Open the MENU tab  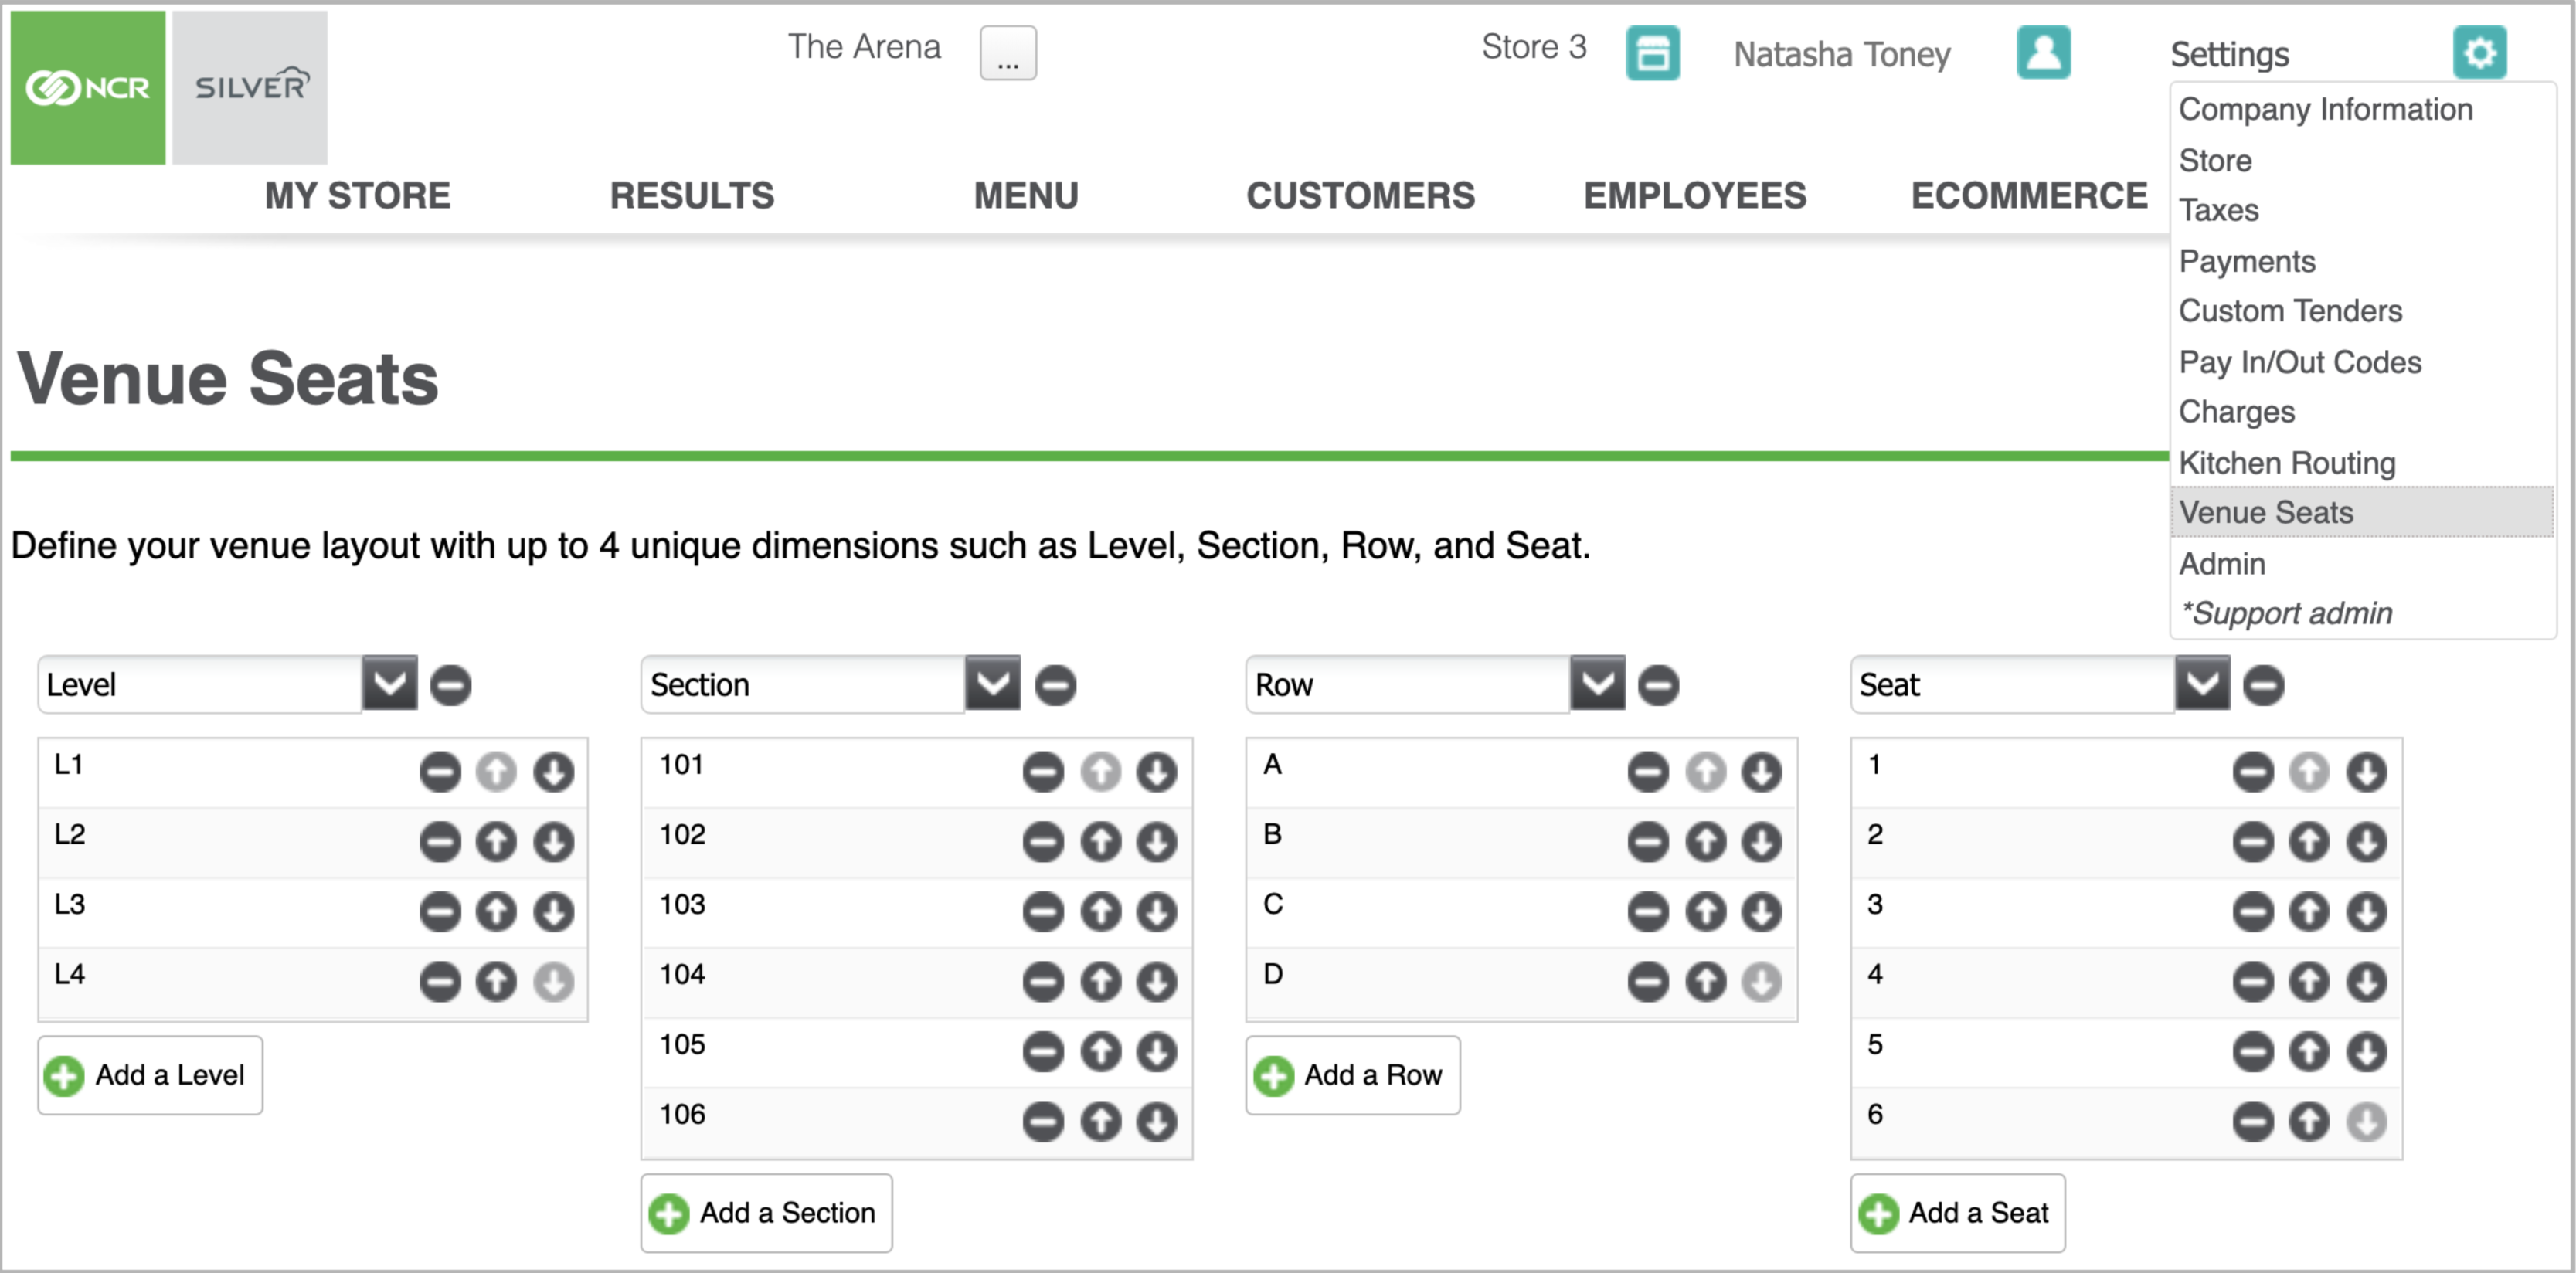pyautogui.click(x=1026, y=195)
